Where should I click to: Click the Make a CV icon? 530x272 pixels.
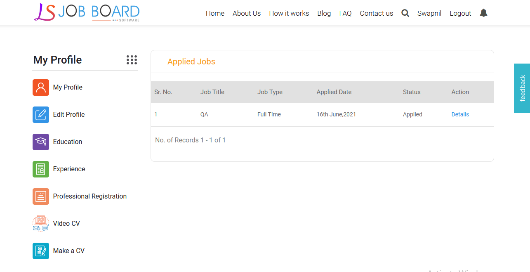pyautogui.click(x=40, y=251)
